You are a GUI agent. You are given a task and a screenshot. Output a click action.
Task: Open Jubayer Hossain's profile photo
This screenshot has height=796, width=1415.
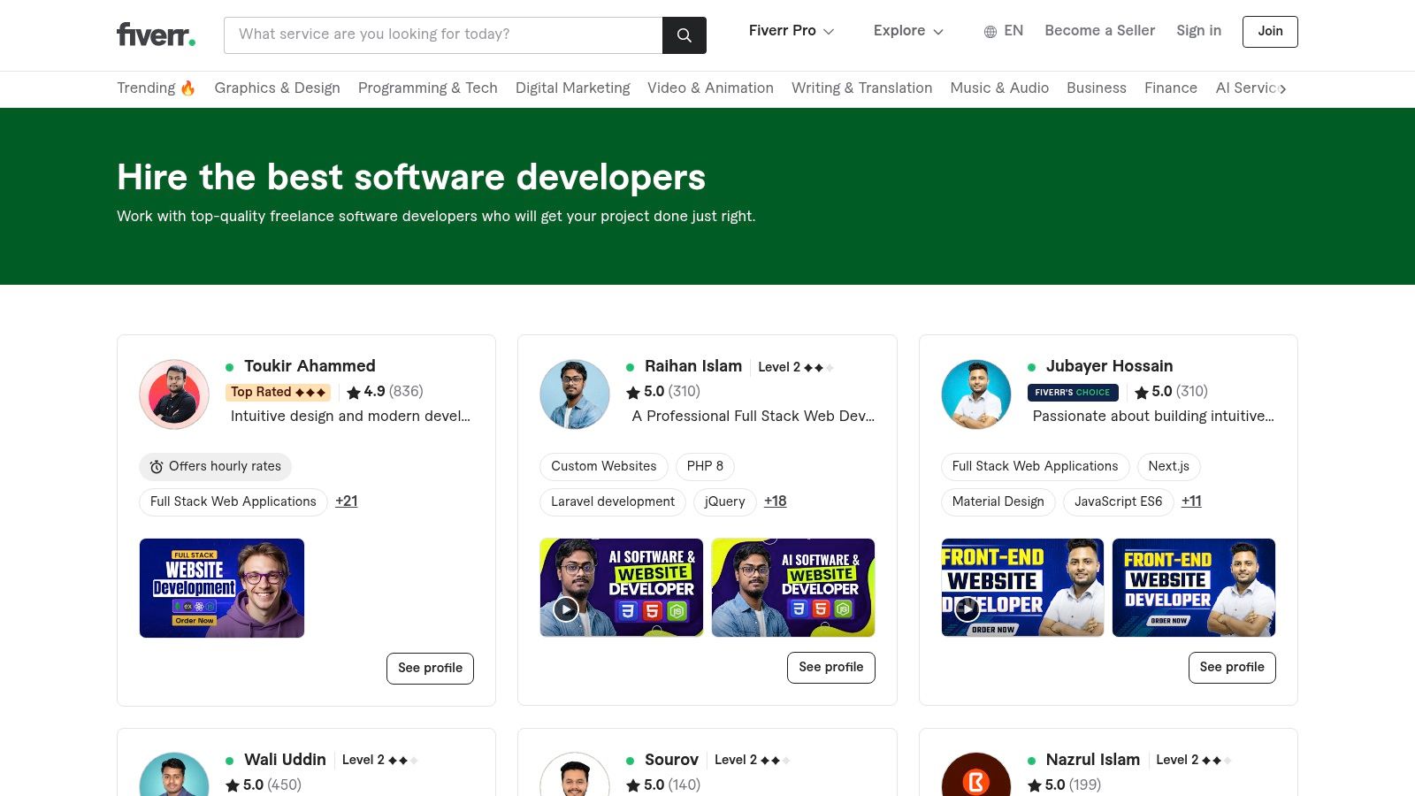pyautogui.click(x=975, y=394)
